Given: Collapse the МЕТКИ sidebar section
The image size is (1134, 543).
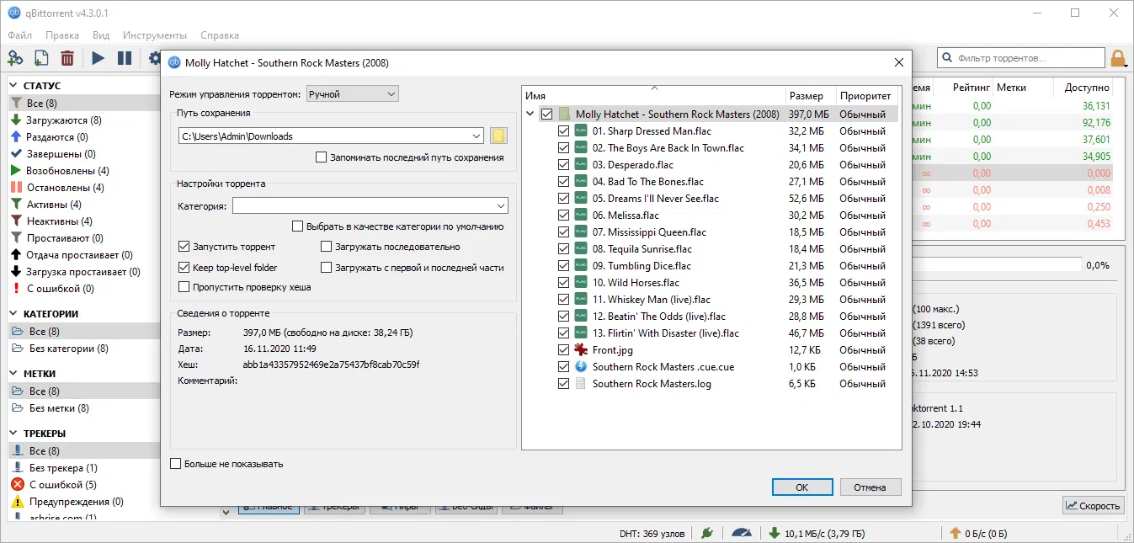Looking at the screenshot, I should 15,374.
